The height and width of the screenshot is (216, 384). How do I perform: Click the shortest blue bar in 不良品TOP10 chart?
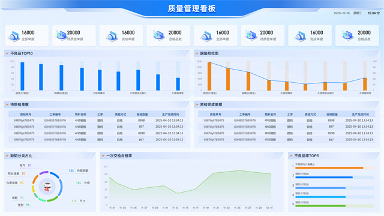pos(178,84)
